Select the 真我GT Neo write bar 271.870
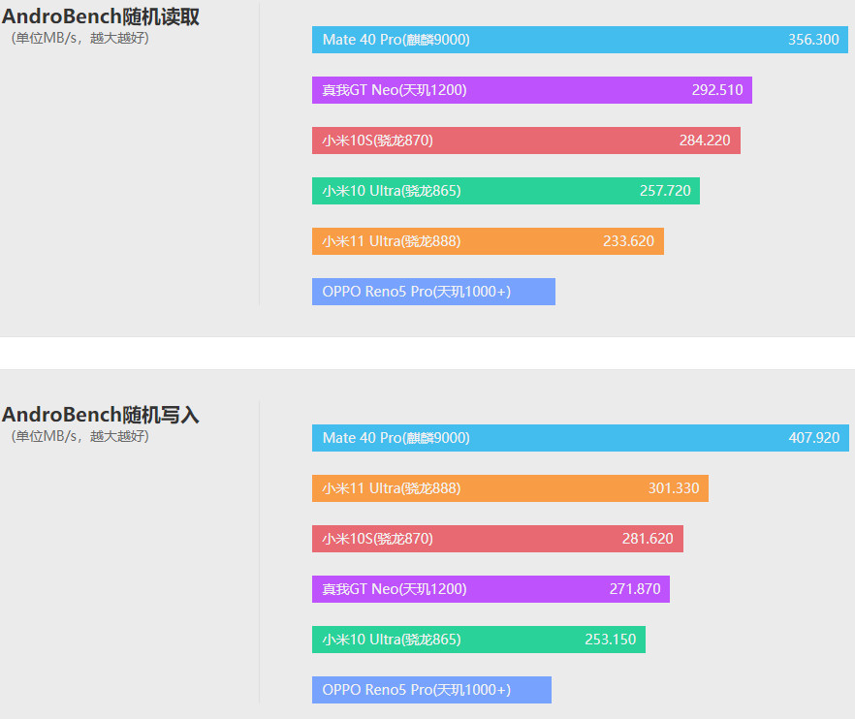The height and width of the screenshot is (719, 855). click(x=491, y=589)
